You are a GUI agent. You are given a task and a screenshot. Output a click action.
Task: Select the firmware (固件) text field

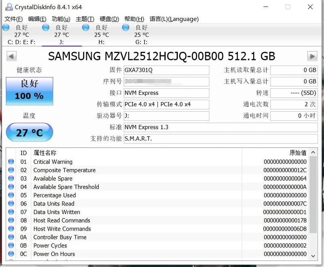click(x=166, y=70)
